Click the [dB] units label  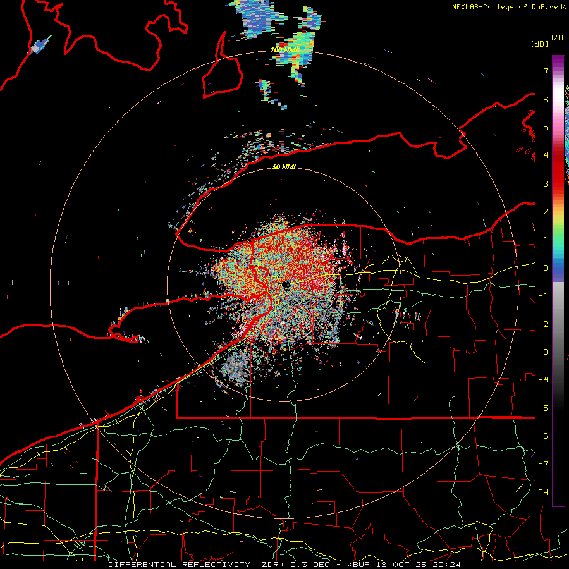[x=539, y=44]
